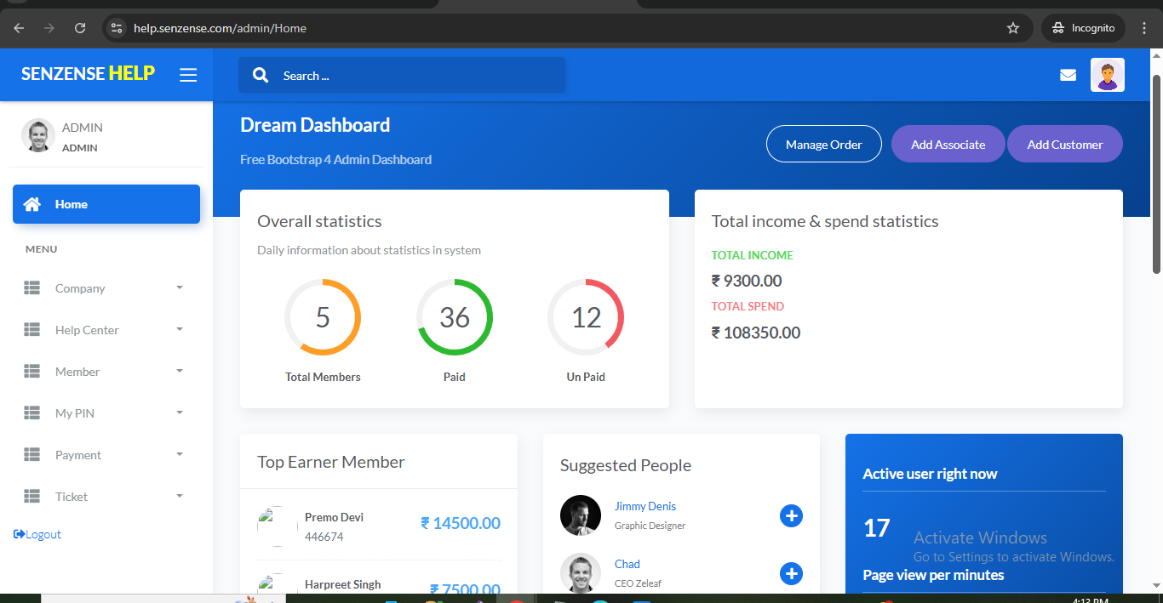Click the orange Total Members progress ring
This screenshot has width=1163, height=603.
tap(323, 317)
